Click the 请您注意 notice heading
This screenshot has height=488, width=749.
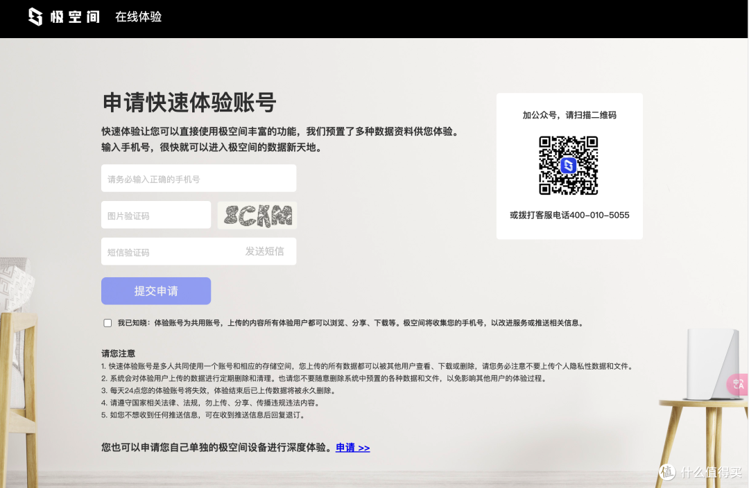click(x=118, y=354)
